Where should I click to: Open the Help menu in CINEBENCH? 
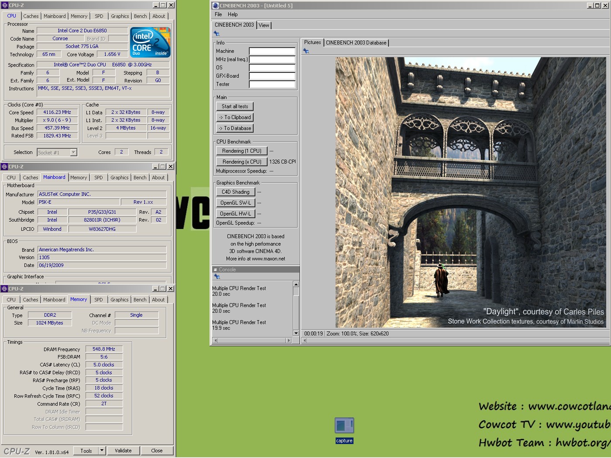point(233,14)
